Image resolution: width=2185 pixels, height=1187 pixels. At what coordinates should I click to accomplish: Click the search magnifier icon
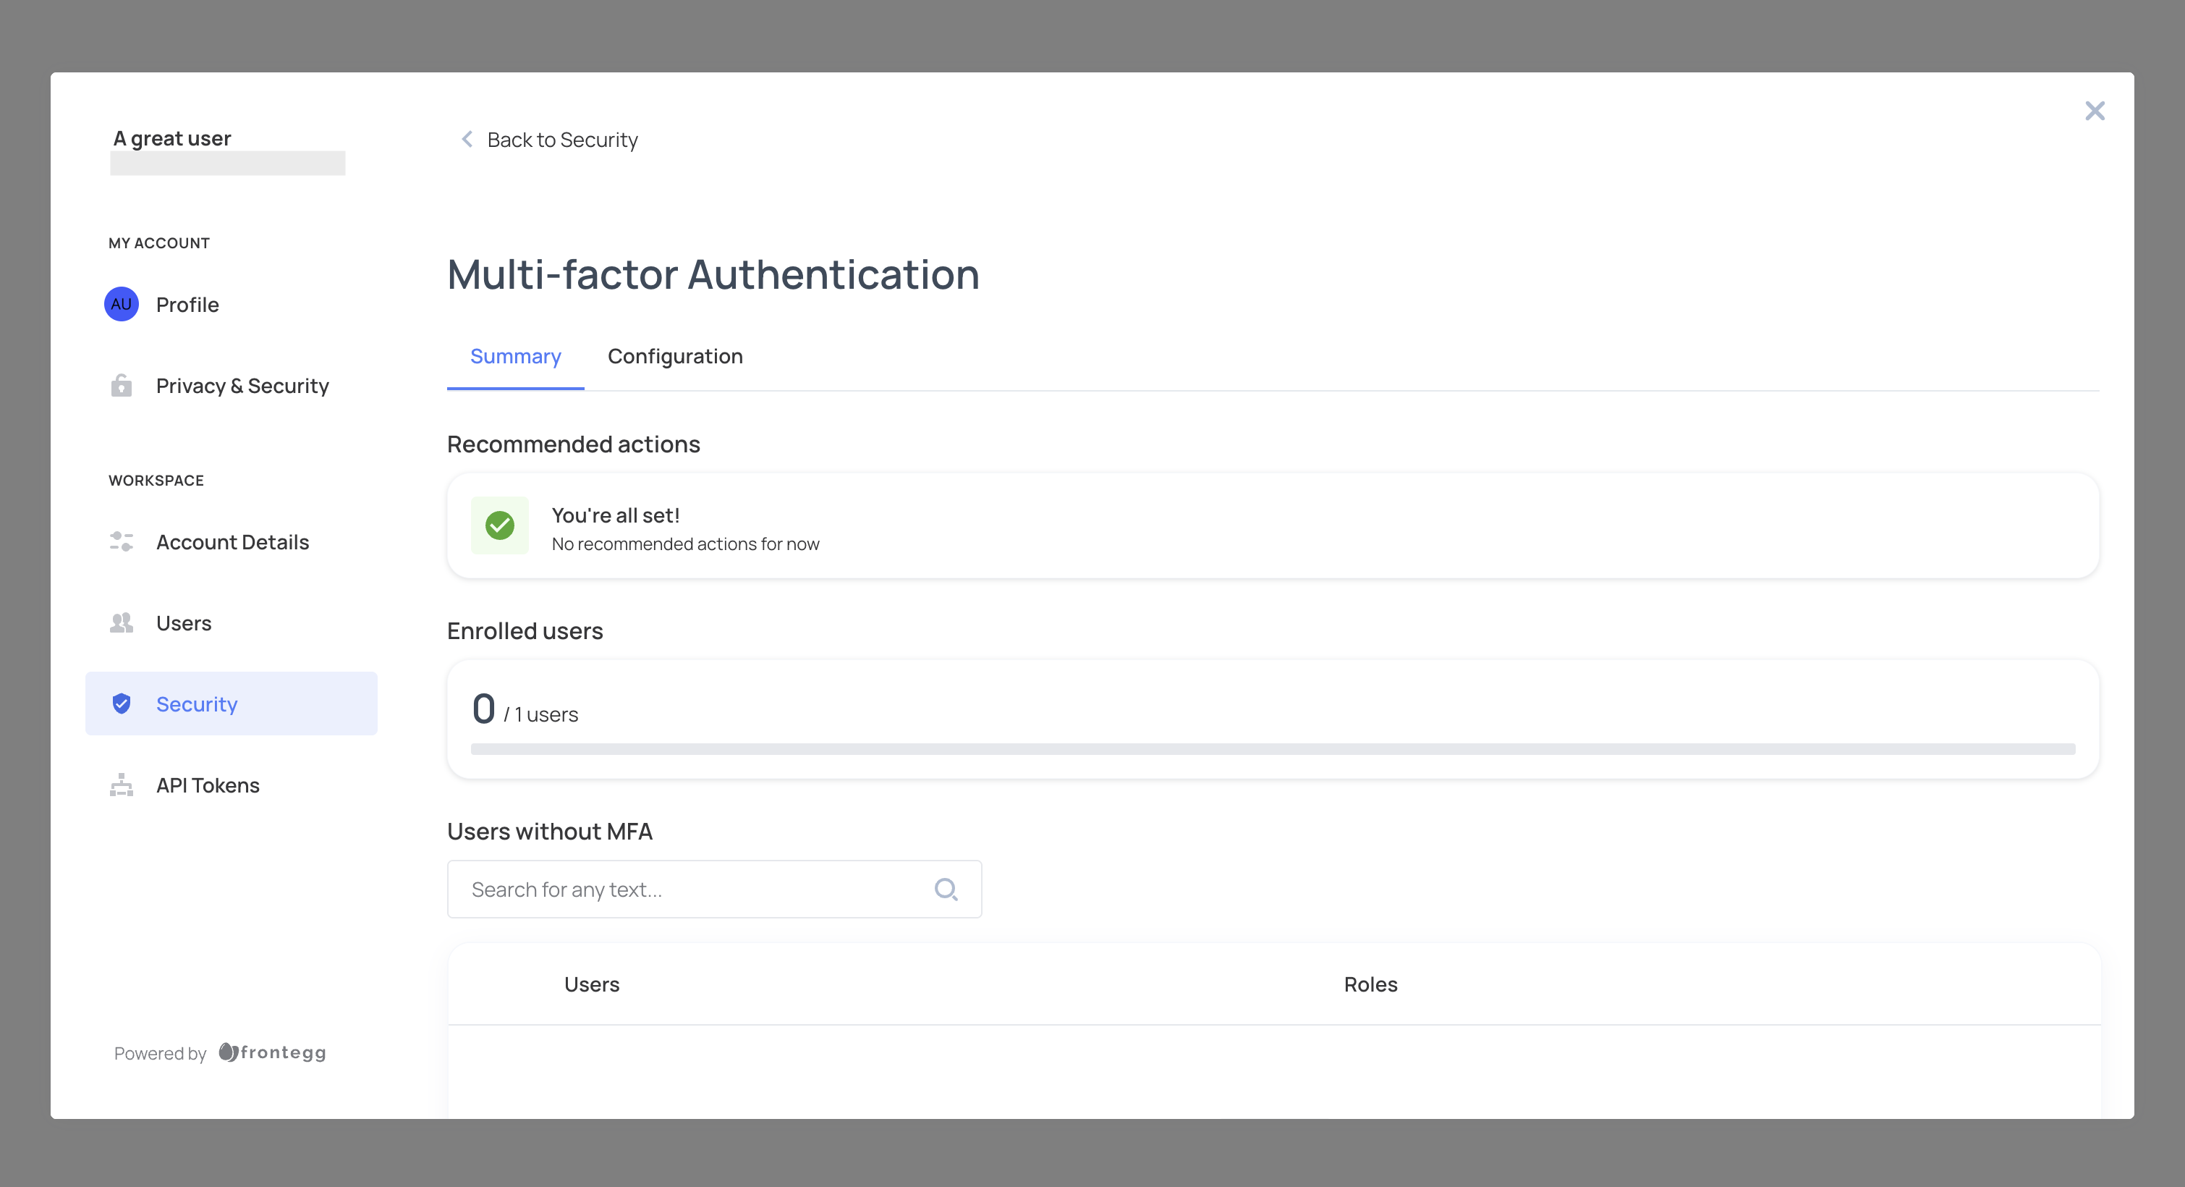point(946,888)
